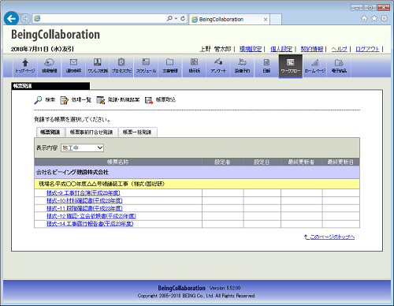Open browser favorites star icon
This screenshot has width=394, height=306.
point(374,19)
